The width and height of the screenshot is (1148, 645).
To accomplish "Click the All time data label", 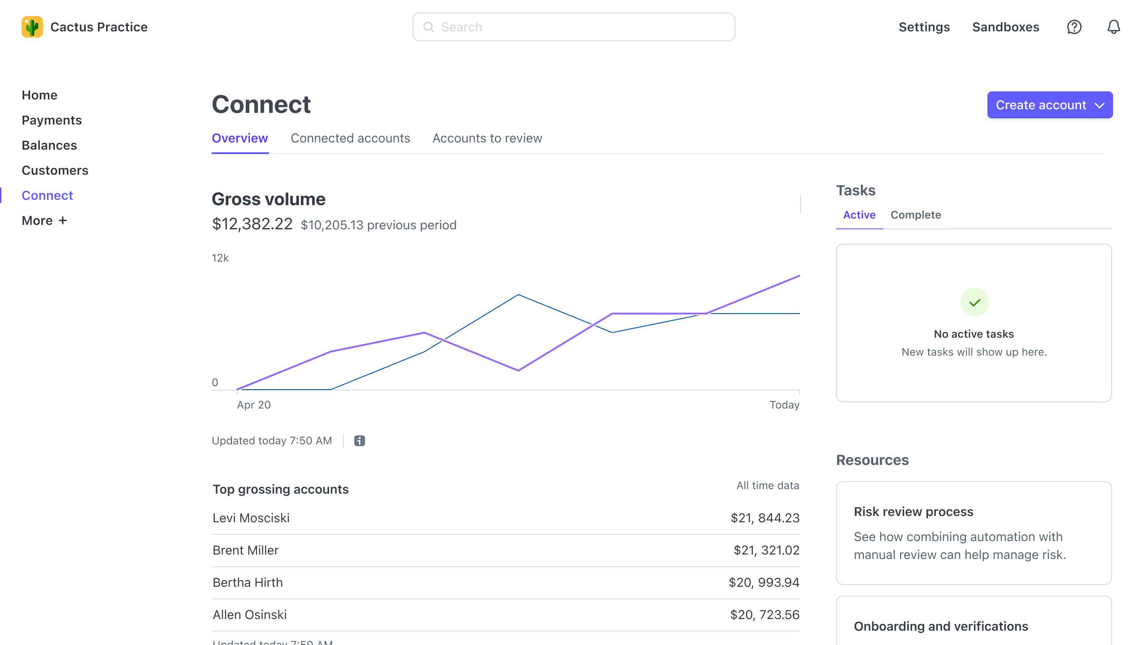I will point(768,486).
